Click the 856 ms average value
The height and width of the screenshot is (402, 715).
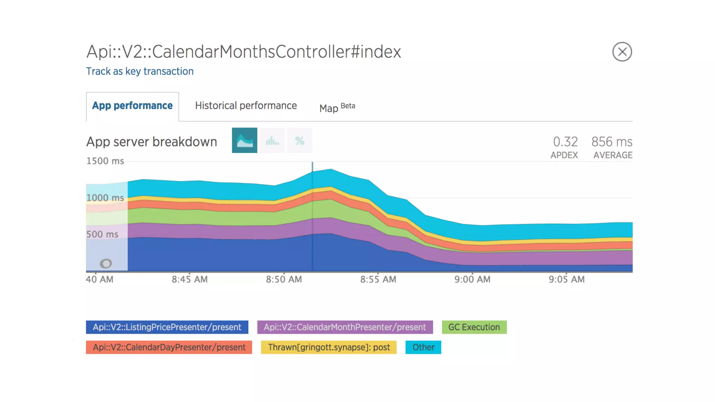point(612,142)
